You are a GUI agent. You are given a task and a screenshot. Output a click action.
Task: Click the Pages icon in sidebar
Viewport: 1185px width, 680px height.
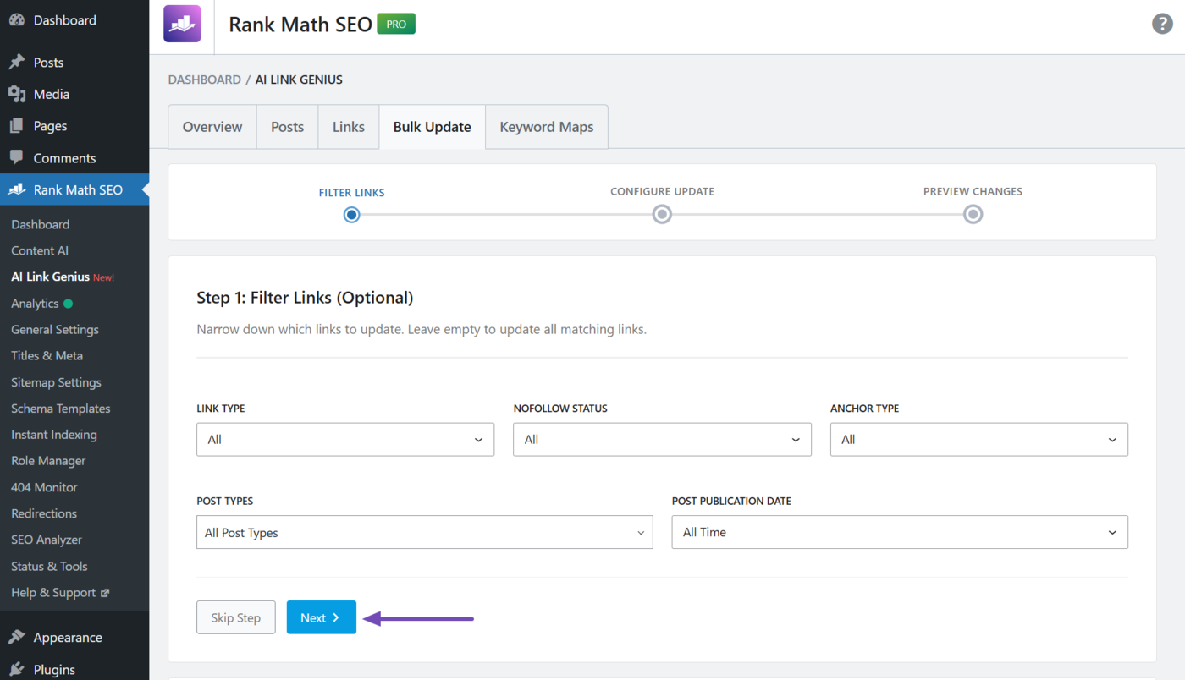click(16, 126)
